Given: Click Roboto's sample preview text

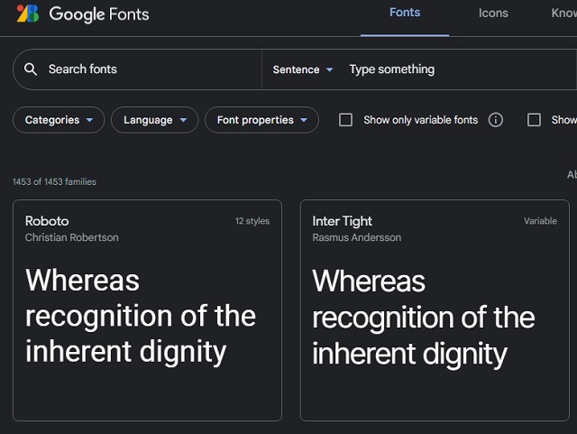Looking at the screenshot, I should [x=141, y=316].
